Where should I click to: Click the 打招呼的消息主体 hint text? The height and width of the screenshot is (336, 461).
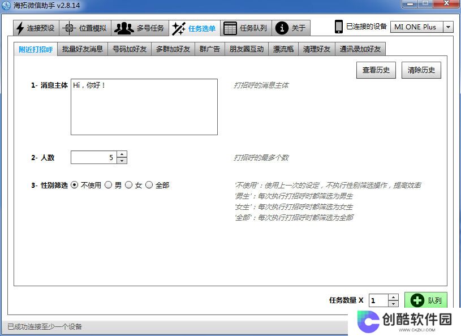[x=261, y=85]
